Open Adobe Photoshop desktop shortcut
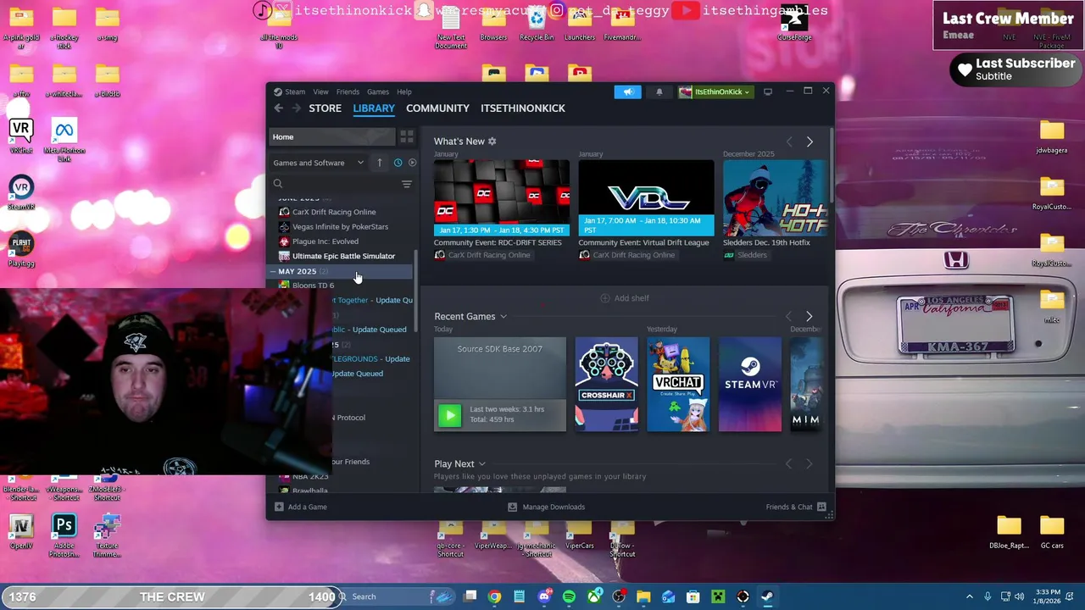This screenshot has height=610, width=1085. coord(64,536)
